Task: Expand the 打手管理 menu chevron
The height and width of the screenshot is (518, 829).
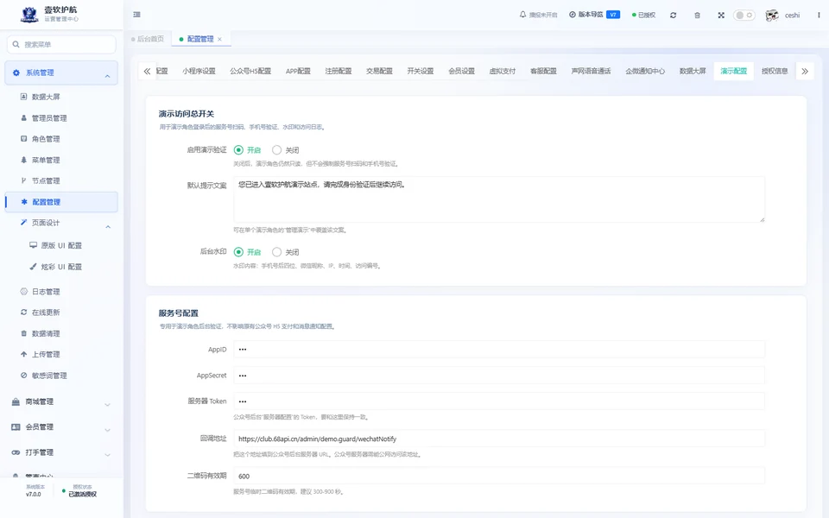Action: (x=107, y=455)
